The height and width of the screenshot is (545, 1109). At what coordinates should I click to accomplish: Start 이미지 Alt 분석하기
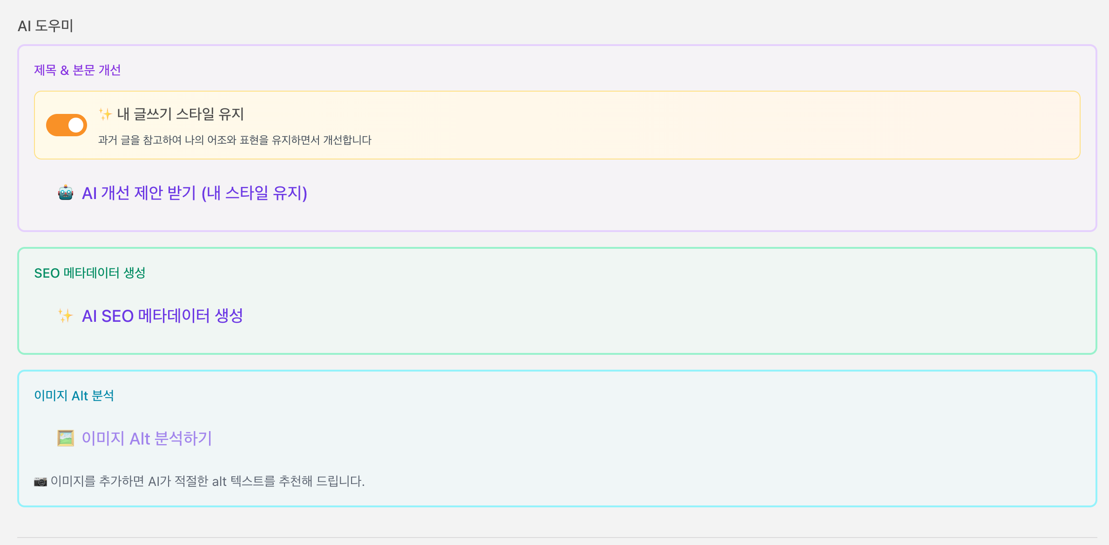[147, 438]
